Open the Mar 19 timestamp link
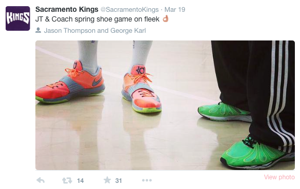This screenshot has height=189, width=300. tap(175, 10)
